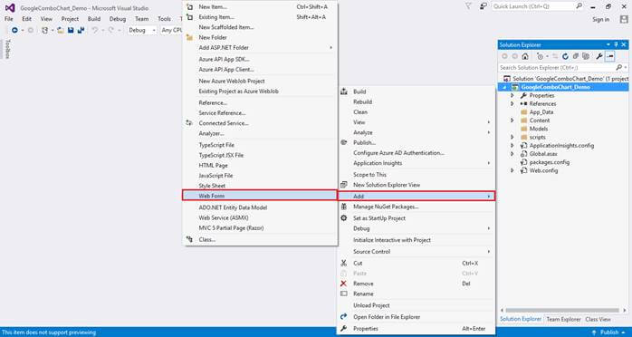The image size is (632, 337).
Task: Click the magnifier icon in Solution Explorer search
Action: coord(618,68)
